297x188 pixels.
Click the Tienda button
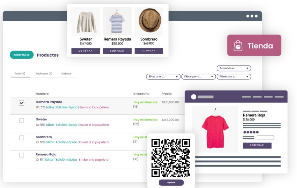[x=254, y=45]
